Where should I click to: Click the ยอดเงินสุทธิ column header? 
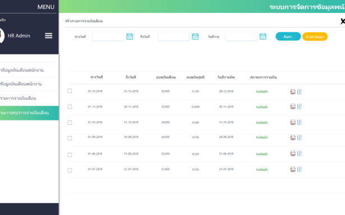[x=196, y=77]
